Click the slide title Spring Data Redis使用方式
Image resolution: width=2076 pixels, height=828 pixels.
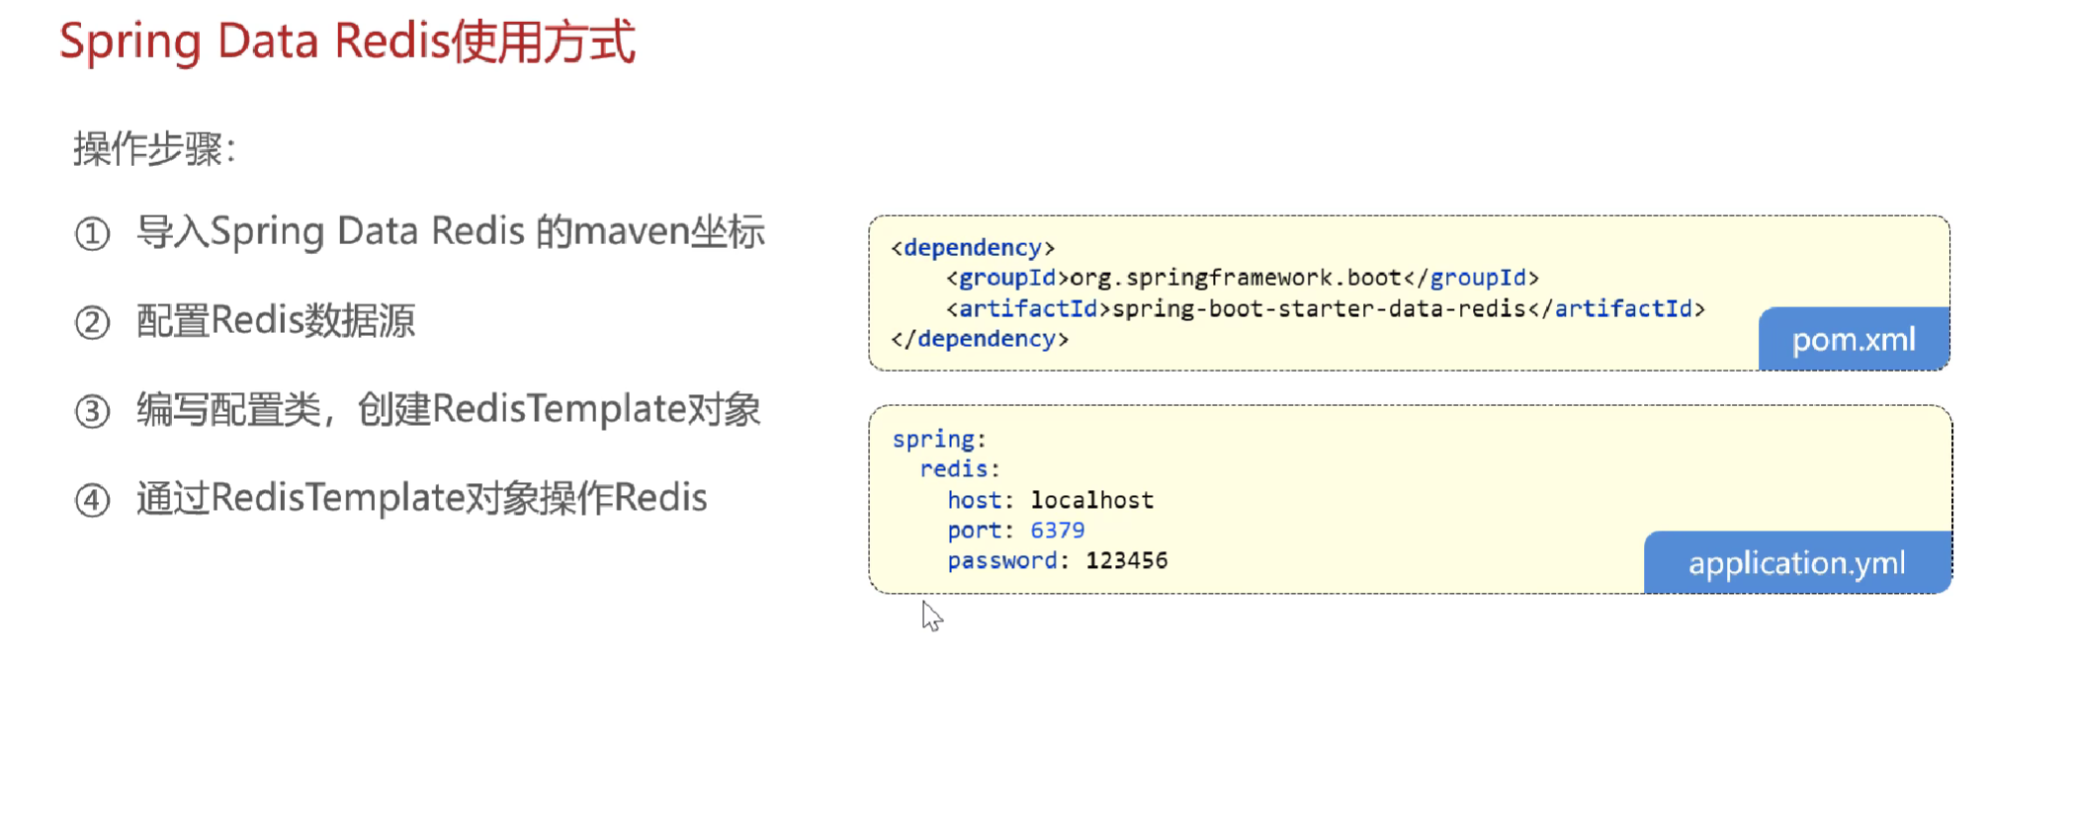(347, 42)
